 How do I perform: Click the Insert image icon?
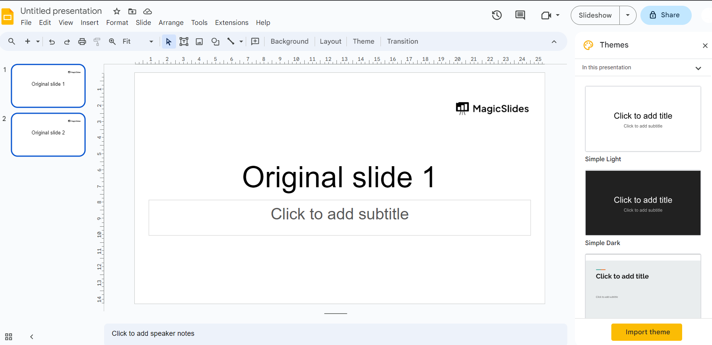tap(199, 42)
